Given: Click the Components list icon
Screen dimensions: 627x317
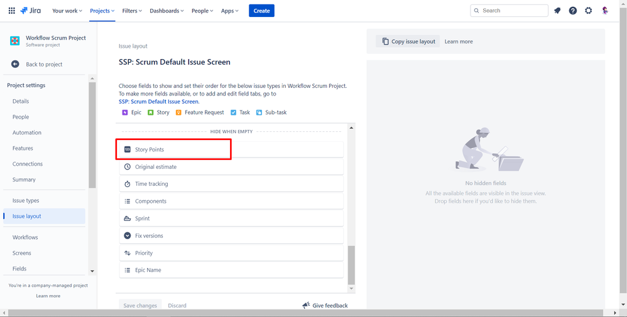Looking at the screenshot, I should point(127,201).
